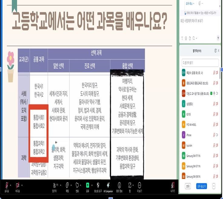Click the 모두 음소거 mute all button
Viewport: 223px width, 199px height.
(201, 186)
